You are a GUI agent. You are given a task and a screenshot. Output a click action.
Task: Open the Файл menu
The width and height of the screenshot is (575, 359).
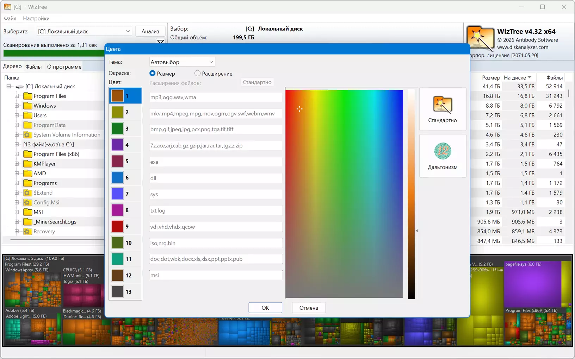10,18
